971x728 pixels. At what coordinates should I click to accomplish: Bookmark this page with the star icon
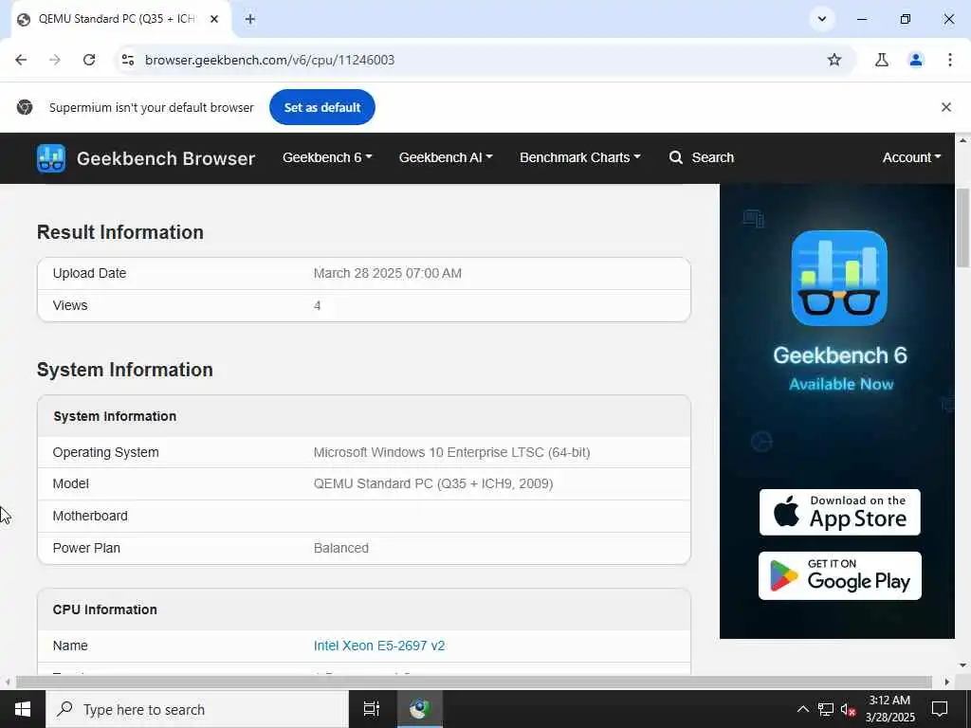pyautogui.click(x=834, y=60)
